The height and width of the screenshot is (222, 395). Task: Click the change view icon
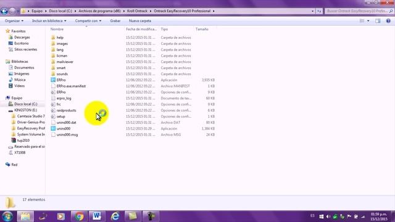tap(362, 21)
